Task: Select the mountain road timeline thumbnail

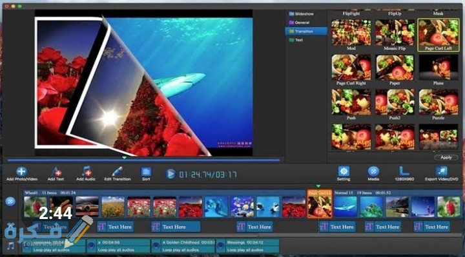Action: pos(397,206)
